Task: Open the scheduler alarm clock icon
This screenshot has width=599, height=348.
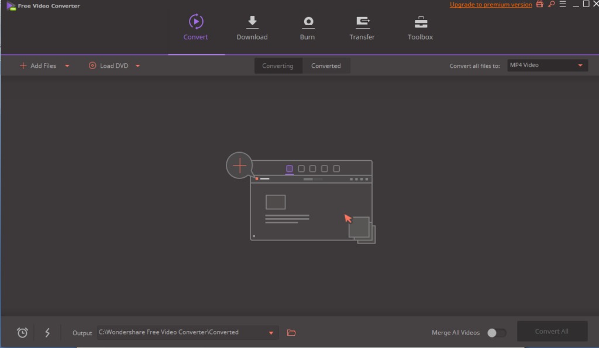Action: pos(23,332)
